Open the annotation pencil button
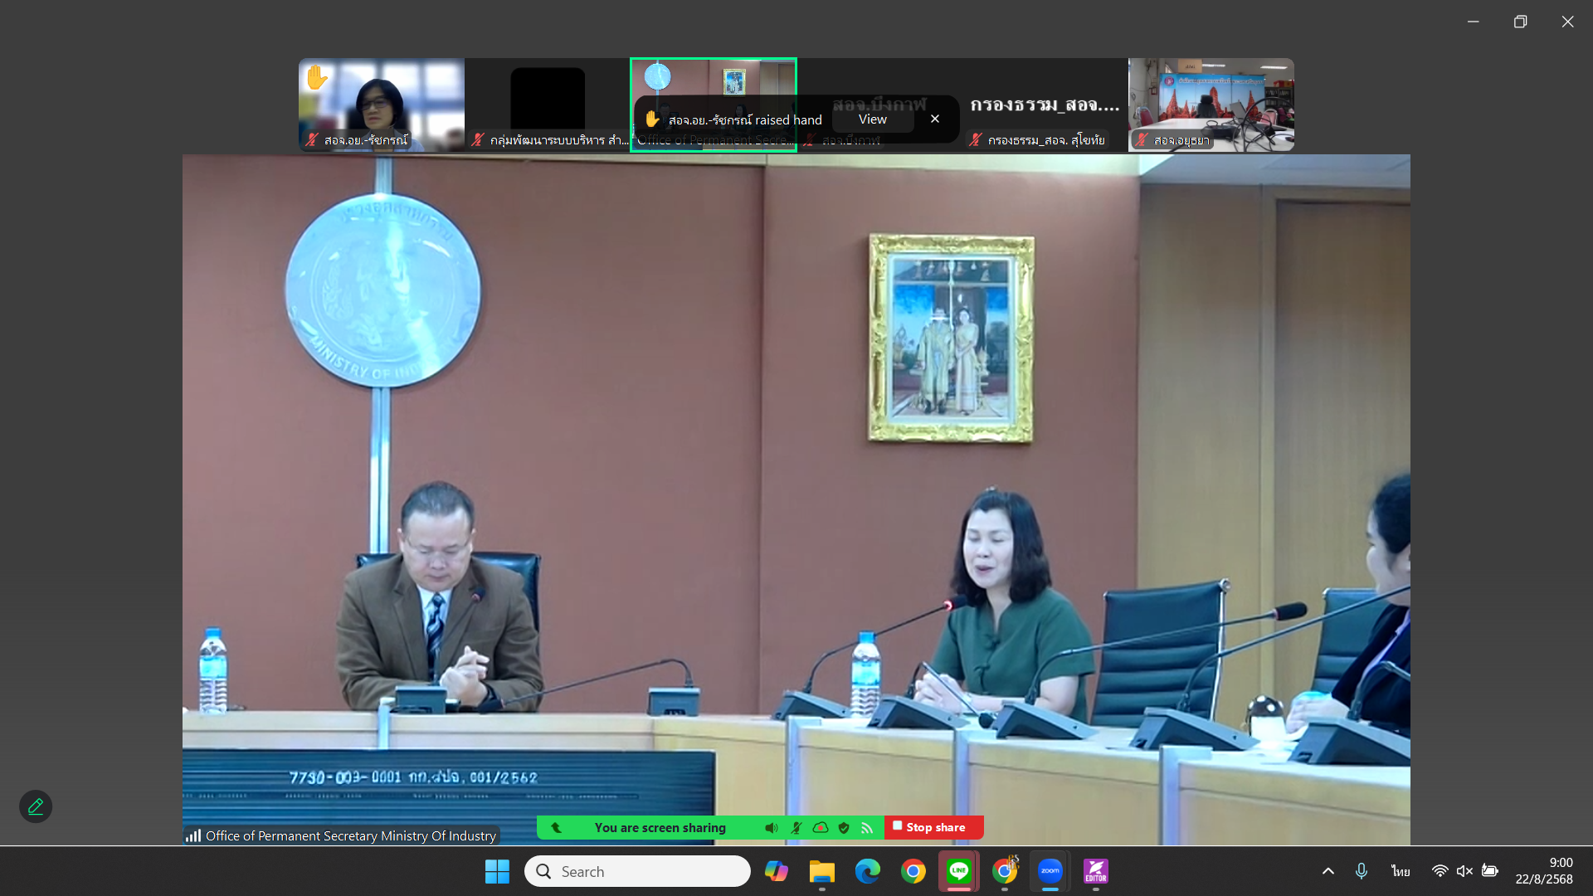1593x896 pixels. pyautogui.click(x=36, y=806)
